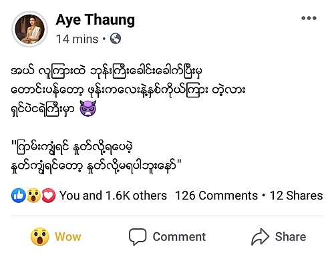Click the Share button

pos(279,236)
